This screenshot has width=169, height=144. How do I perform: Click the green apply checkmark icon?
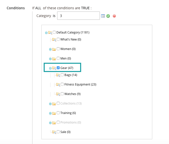pyautogui.click(x=108, y=16)
